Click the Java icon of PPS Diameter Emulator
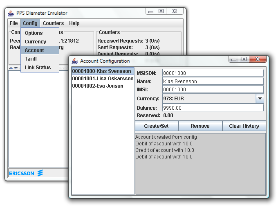This screenshot has height=208, width=278. click(11, 13)
